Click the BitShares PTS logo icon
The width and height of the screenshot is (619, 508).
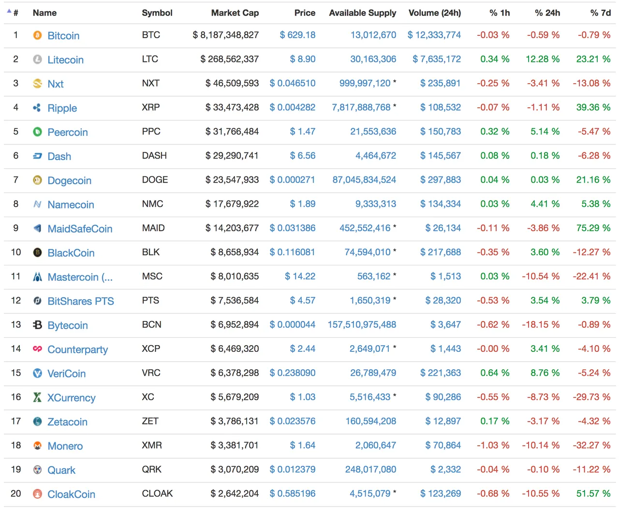[x=37, y=301]
